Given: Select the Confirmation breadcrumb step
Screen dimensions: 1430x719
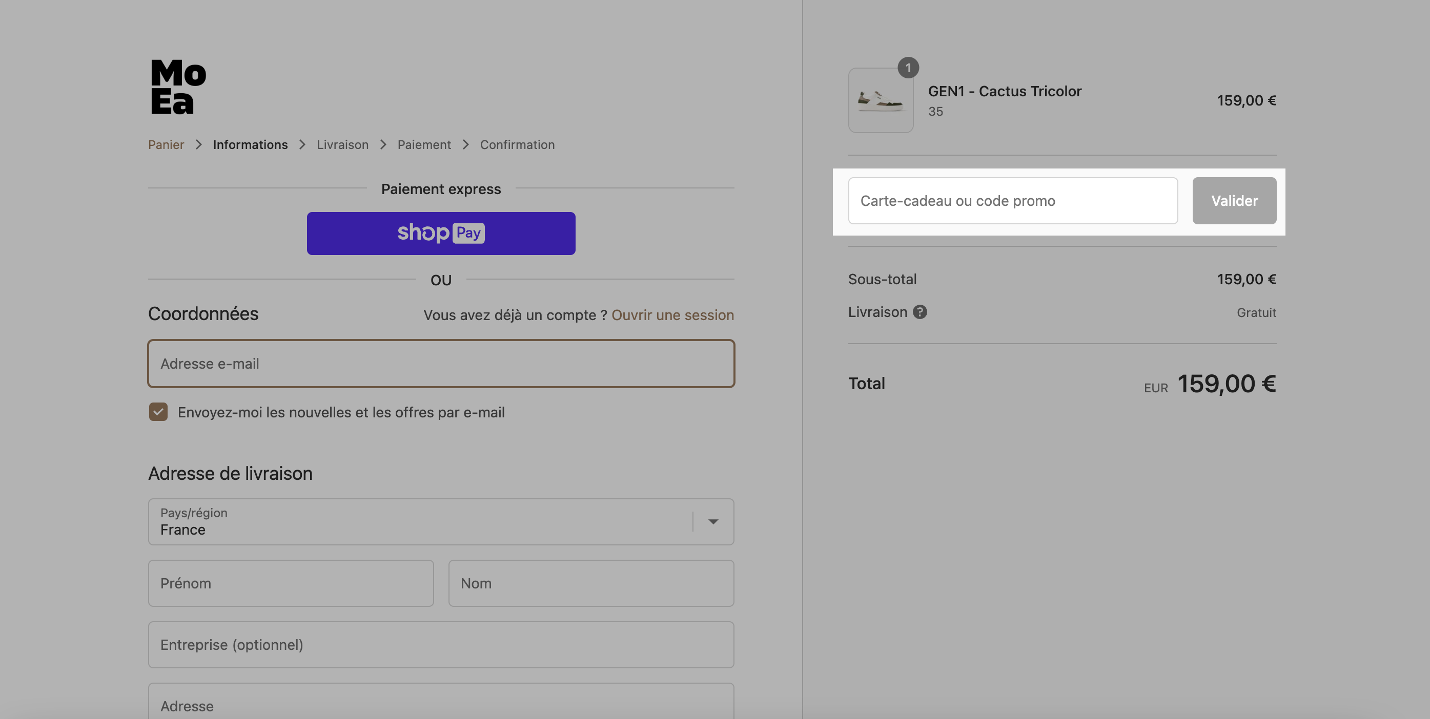Looking at the screenshot, I should (x=517, y=145).
